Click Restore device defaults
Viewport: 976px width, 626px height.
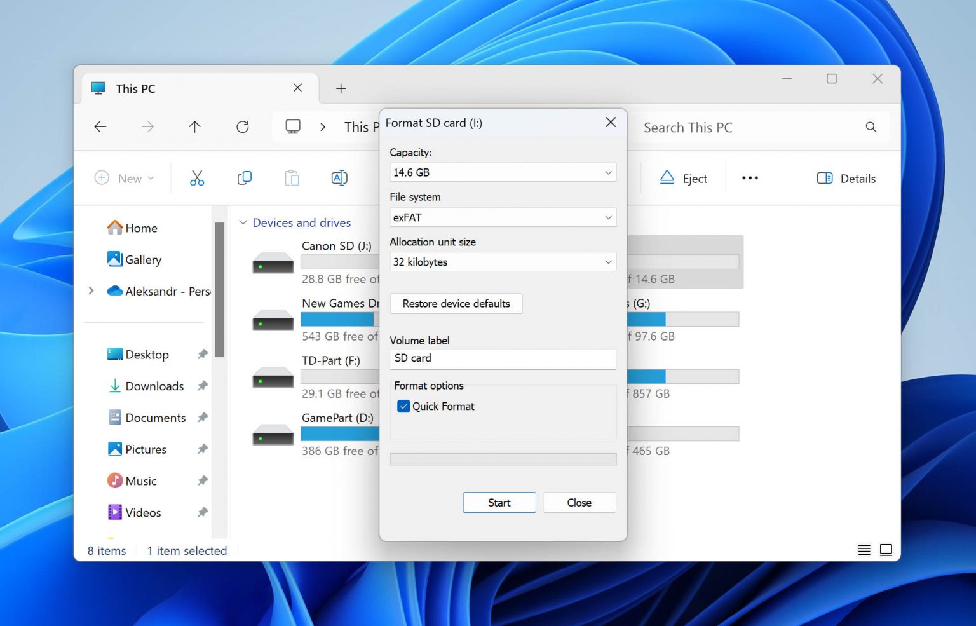456,303
